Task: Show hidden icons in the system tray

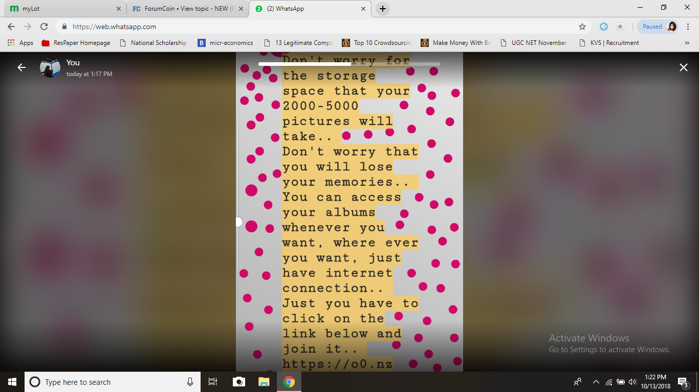Action: click(595, 382)
